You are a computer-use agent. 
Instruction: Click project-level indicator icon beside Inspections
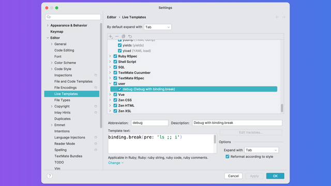point(96,75)
